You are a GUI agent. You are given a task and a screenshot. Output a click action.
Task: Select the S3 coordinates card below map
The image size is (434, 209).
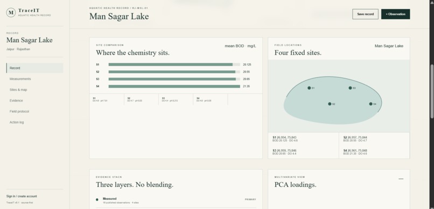tap(303, 152)
